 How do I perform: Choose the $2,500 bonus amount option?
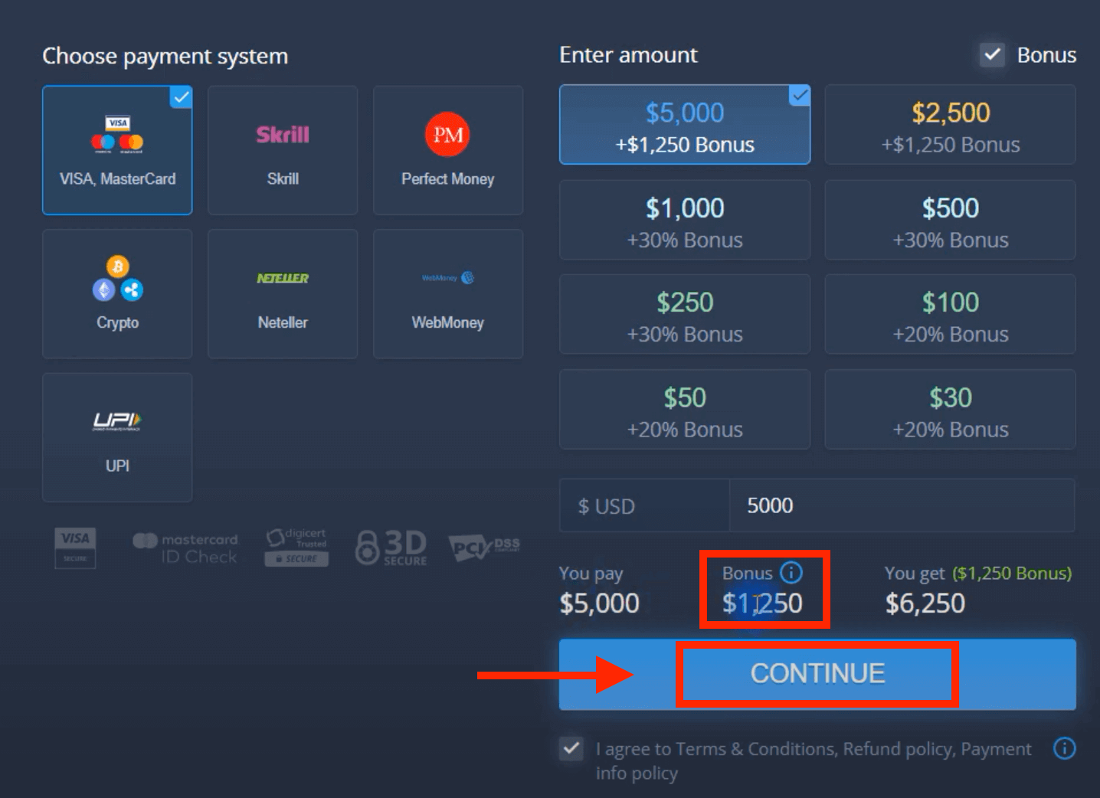click(x=949, y=124)
